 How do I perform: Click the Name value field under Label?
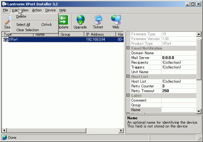point(179,110)
